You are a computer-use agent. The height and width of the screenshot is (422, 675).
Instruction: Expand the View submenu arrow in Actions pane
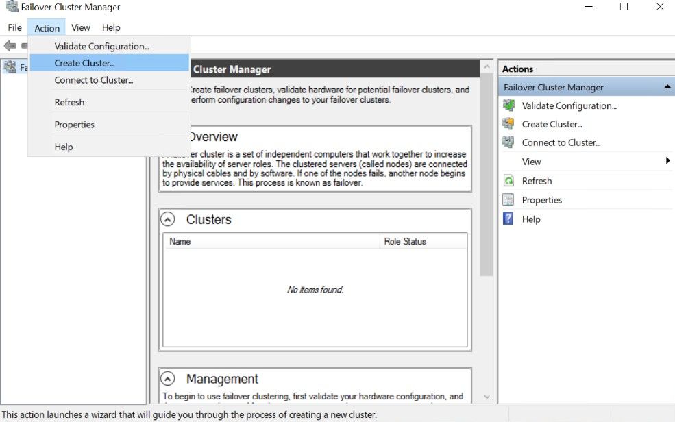tap(667, 161)
